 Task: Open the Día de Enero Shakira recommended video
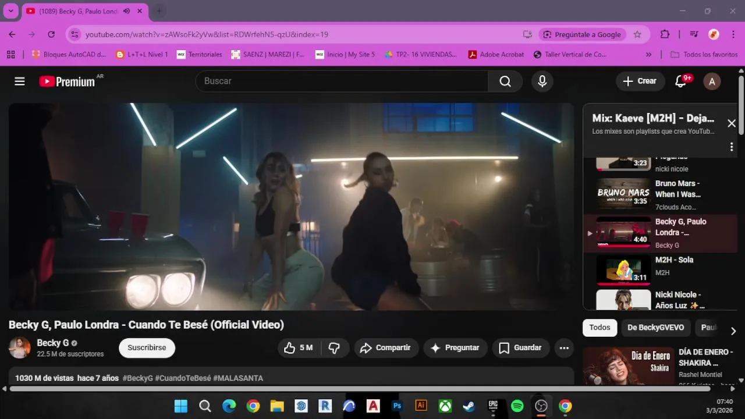(660, 365)
